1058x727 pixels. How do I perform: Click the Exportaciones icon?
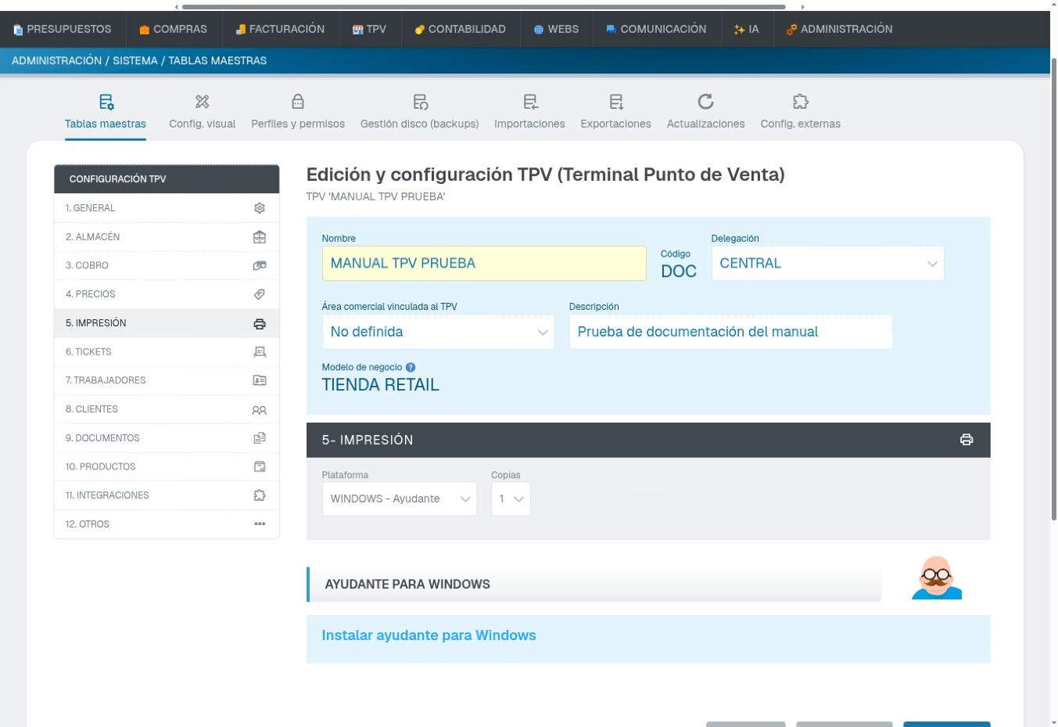tap(616, 102)
